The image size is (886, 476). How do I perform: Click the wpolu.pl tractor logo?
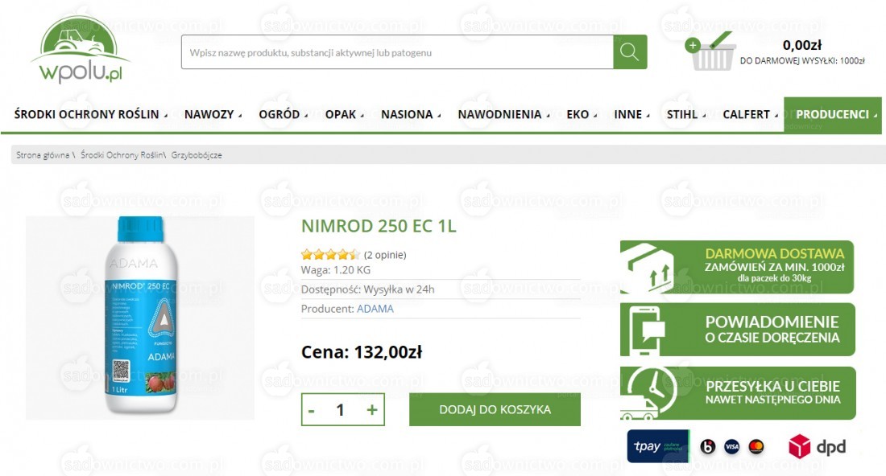[81, 50]
